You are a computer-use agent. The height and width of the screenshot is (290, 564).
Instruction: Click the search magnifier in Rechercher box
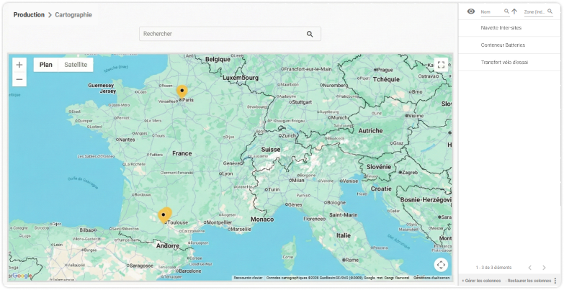point(310,34)
